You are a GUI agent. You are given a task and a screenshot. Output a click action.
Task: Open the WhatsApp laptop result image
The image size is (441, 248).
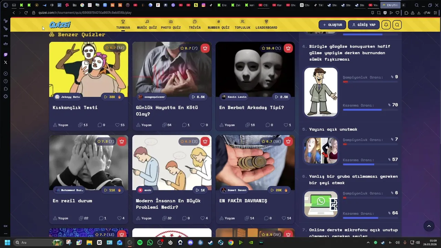321,204
